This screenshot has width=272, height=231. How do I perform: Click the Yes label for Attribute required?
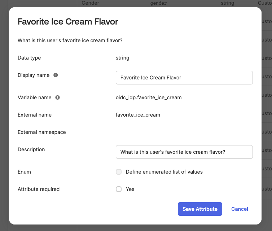(x=130, y=189)
